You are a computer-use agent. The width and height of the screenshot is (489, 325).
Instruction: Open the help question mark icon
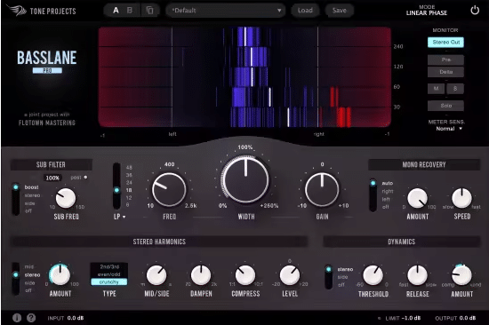tap(31, 318)
